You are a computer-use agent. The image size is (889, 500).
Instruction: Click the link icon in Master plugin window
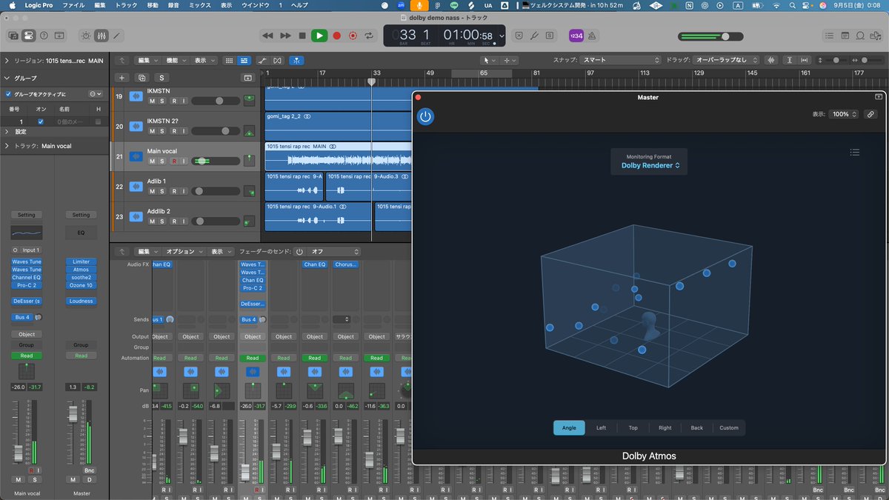871,114
